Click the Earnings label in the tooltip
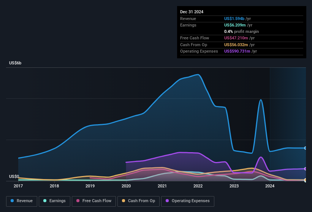312x212 pixels. click(188, 25)
